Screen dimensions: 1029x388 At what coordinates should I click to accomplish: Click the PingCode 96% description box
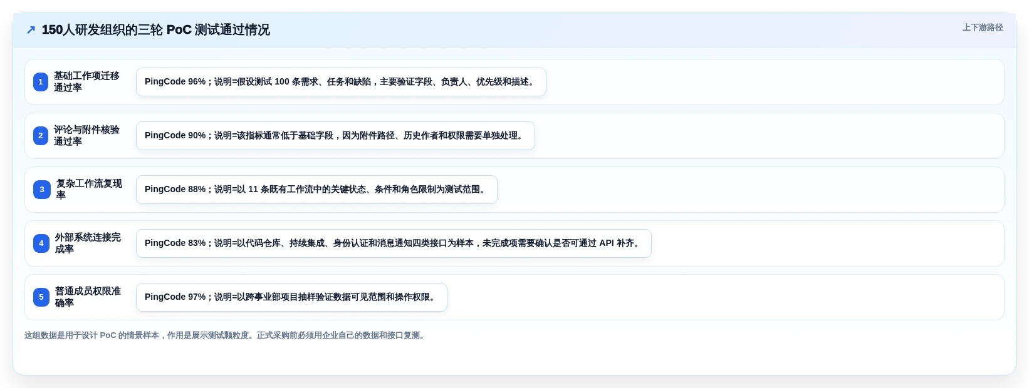pyautogui.click(x=341, y=82)
